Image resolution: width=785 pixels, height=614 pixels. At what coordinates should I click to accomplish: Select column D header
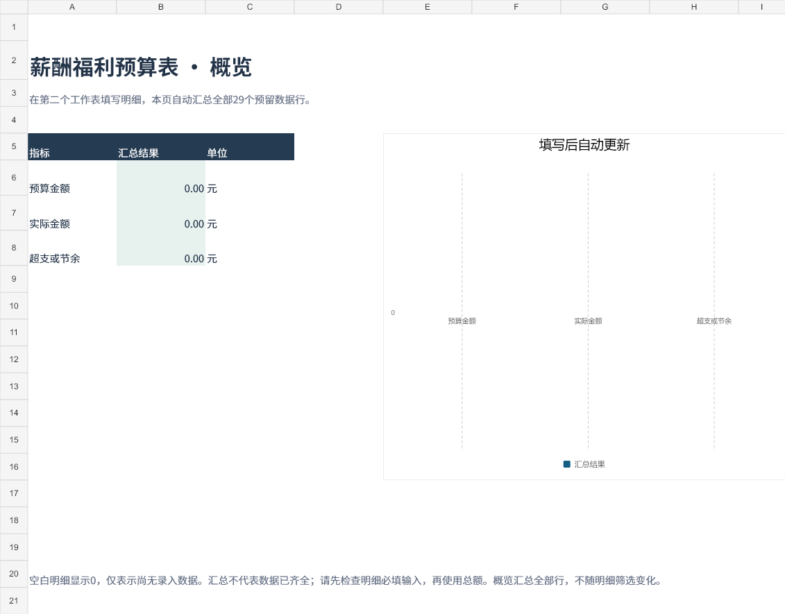pos(339,7)
